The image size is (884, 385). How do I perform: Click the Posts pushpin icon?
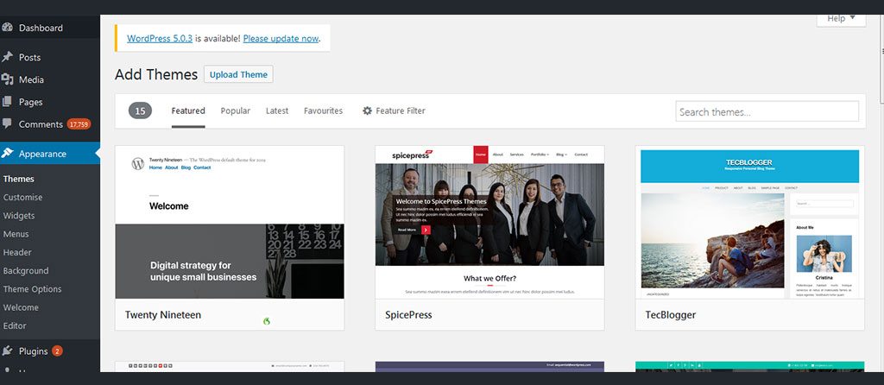(x=8, y=57)
